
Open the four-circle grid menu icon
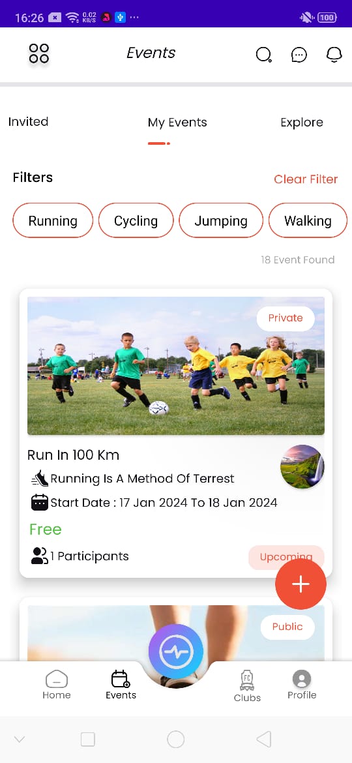pos(39,53)
